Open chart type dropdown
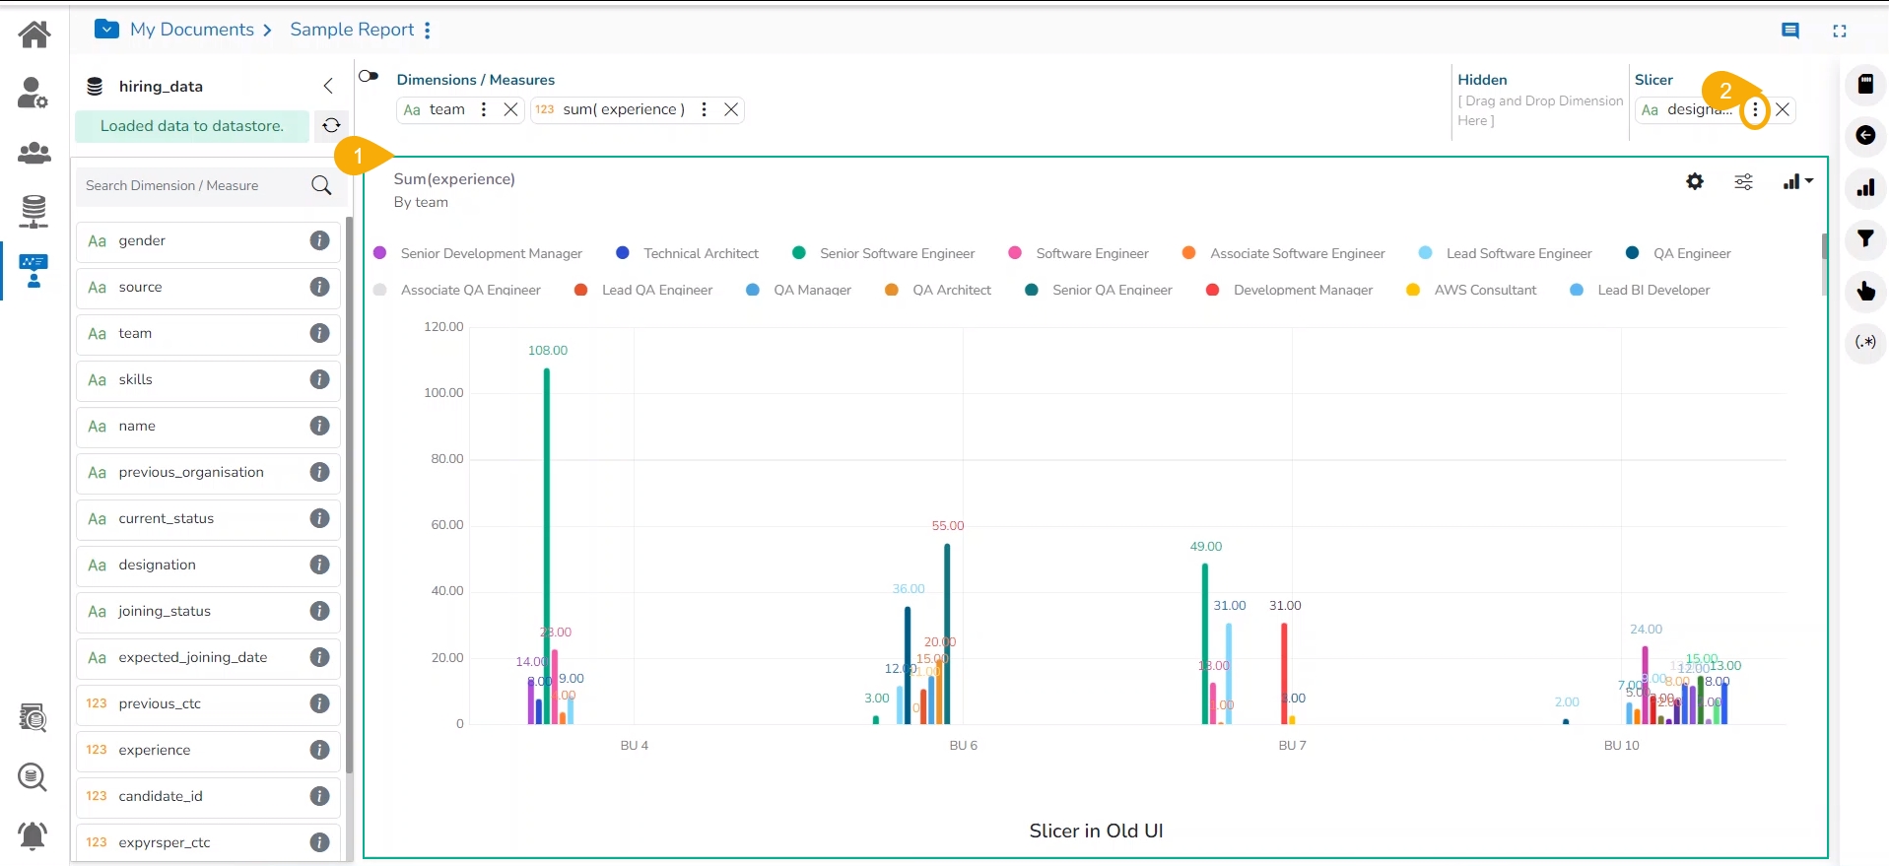 [1797, 181]
